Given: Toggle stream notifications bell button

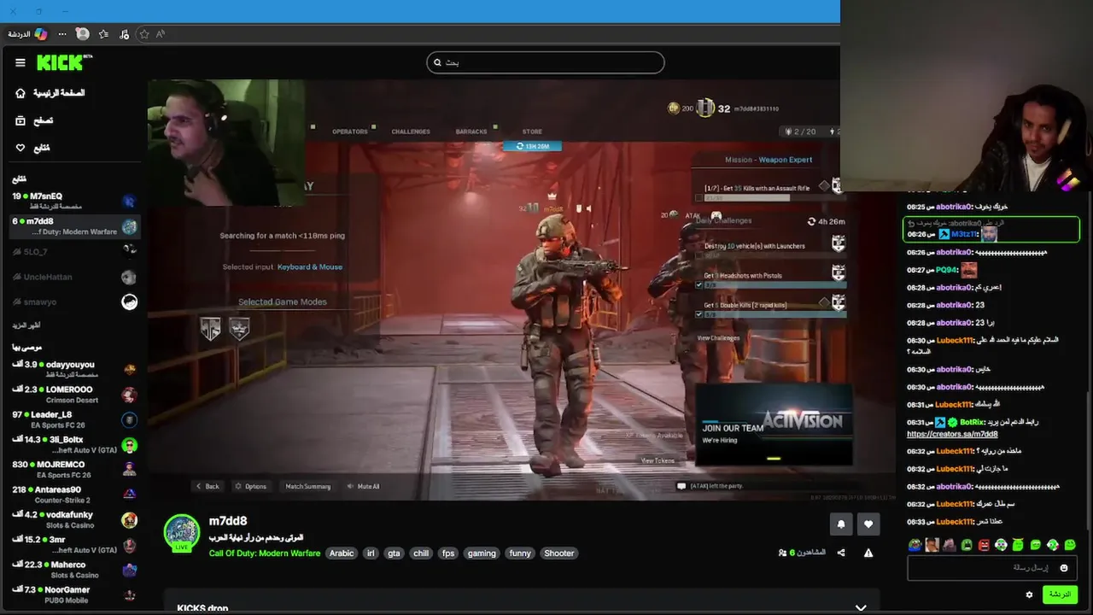Looking at the screenshot, I should point(841,524).
